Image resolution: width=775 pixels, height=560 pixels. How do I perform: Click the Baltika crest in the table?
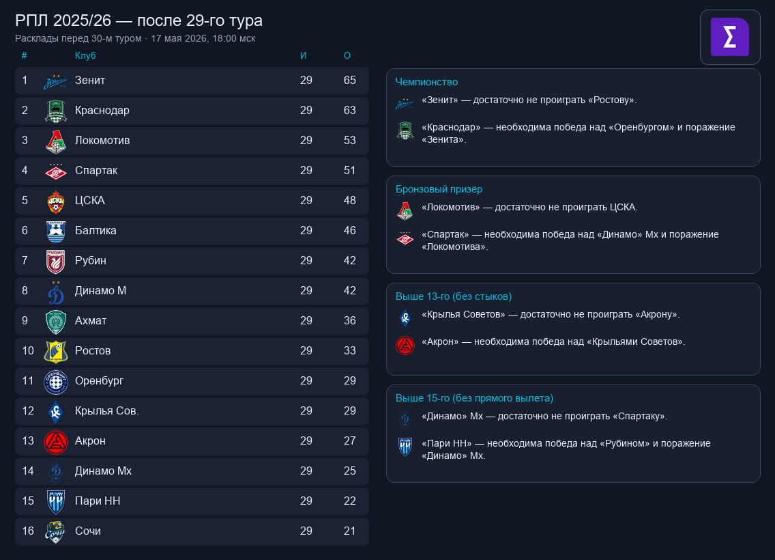pos(55,232)
